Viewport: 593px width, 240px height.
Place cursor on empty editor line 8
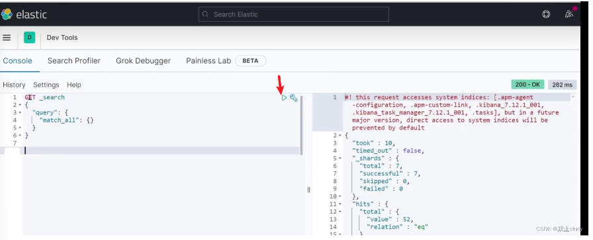pyautogui.click(x=161, y=151)
